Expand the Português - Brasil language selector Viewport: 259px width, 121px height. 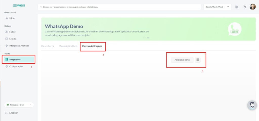point(19,105)
